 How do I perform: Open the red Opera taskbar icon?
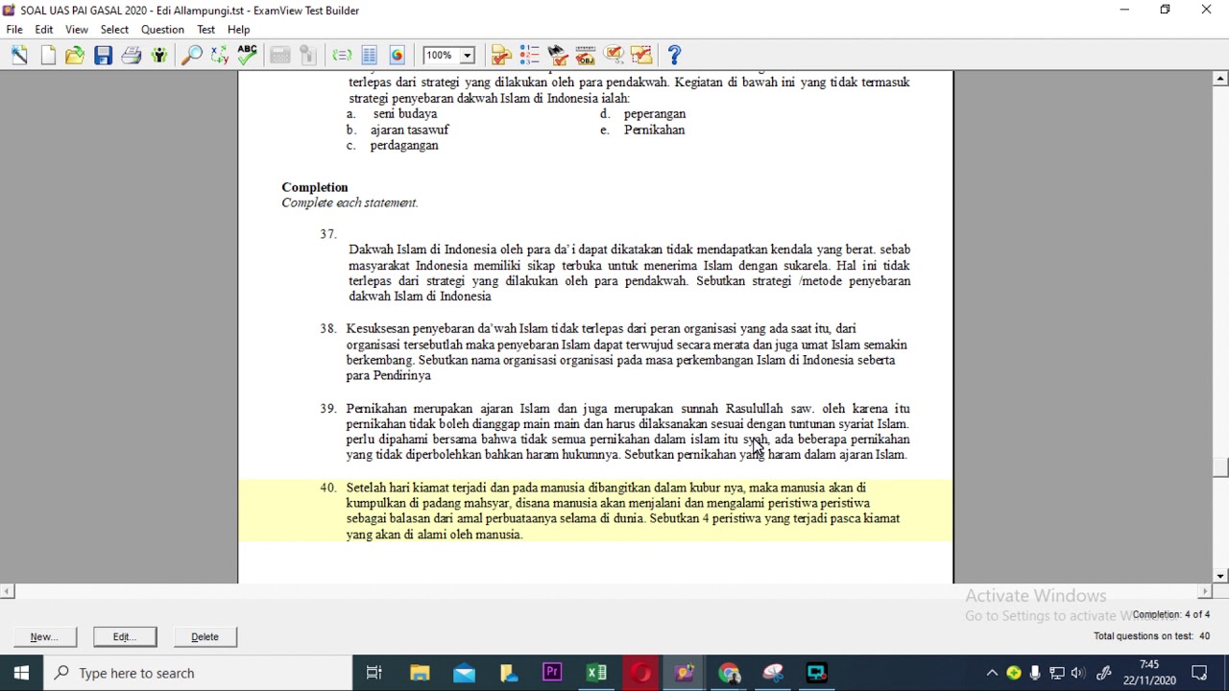(640, 673)
